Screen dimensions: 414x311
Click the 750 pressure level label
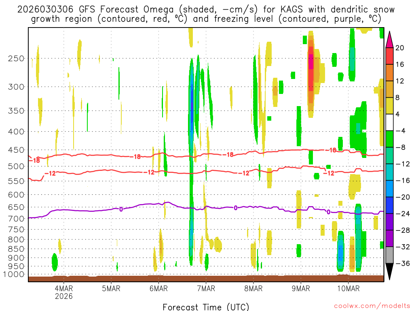16,230
